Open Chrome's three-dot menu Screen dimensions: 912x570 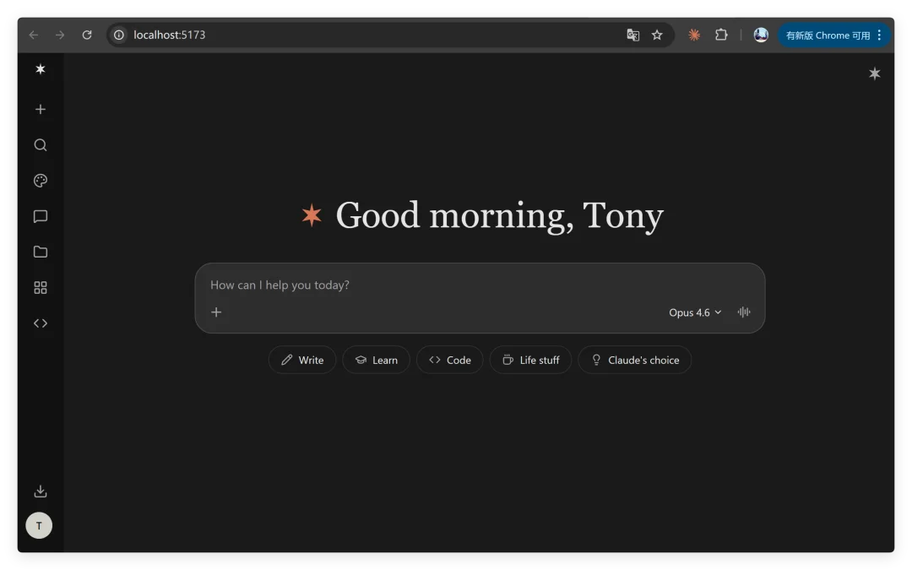click(879, 35)
